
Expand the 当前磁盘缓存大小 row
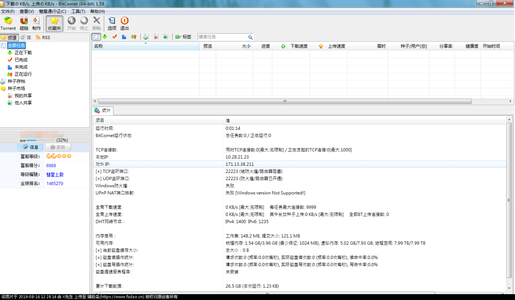[x=98, y=250]
